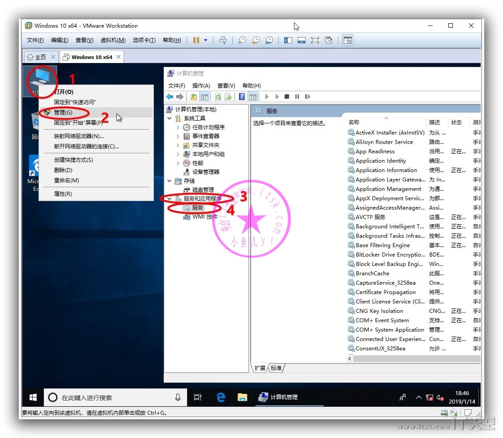The image size is (503, 438).
Task: Click the taskbar clock showing 18:46
Action: (x=462, y=398)
